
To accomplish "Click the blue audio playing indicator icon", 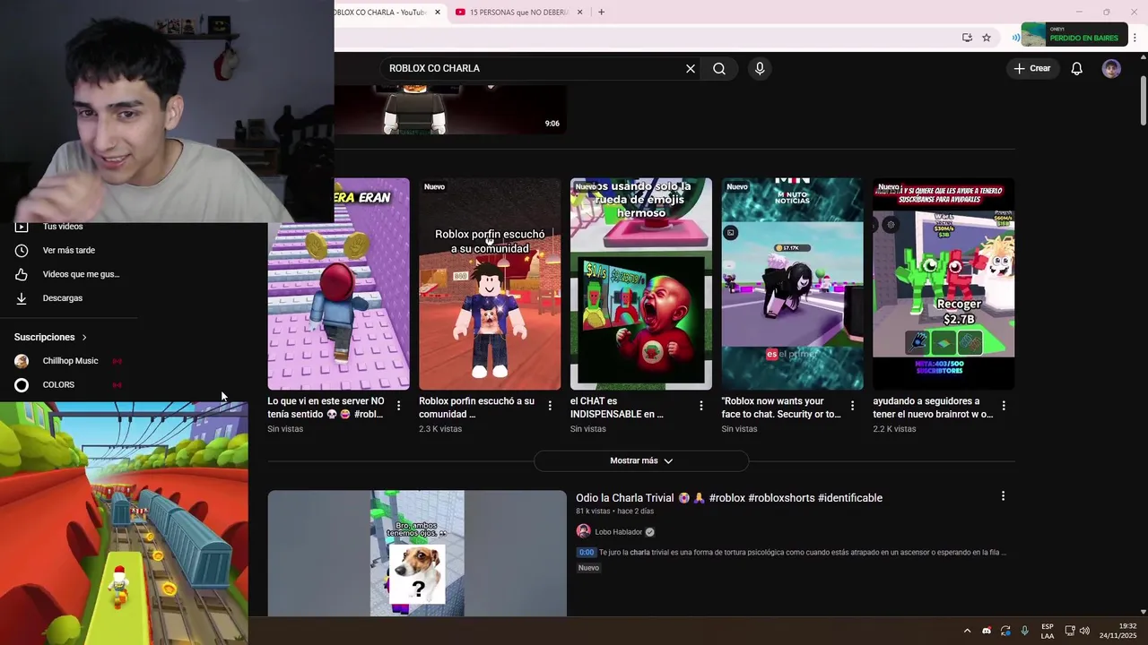I will click(x=1015, y=38).
